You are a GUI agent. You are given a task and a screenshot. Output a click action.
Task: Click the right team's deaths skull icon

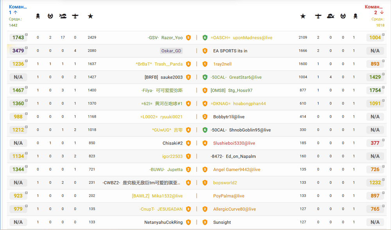(x=355, y=16)
